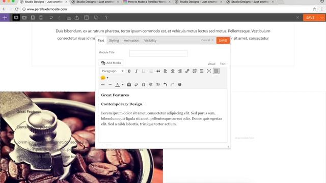
Task: Apply the text color button
Action: pos(118,85)
